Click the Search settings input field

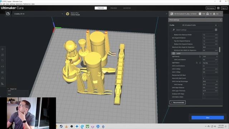point(192,30)
